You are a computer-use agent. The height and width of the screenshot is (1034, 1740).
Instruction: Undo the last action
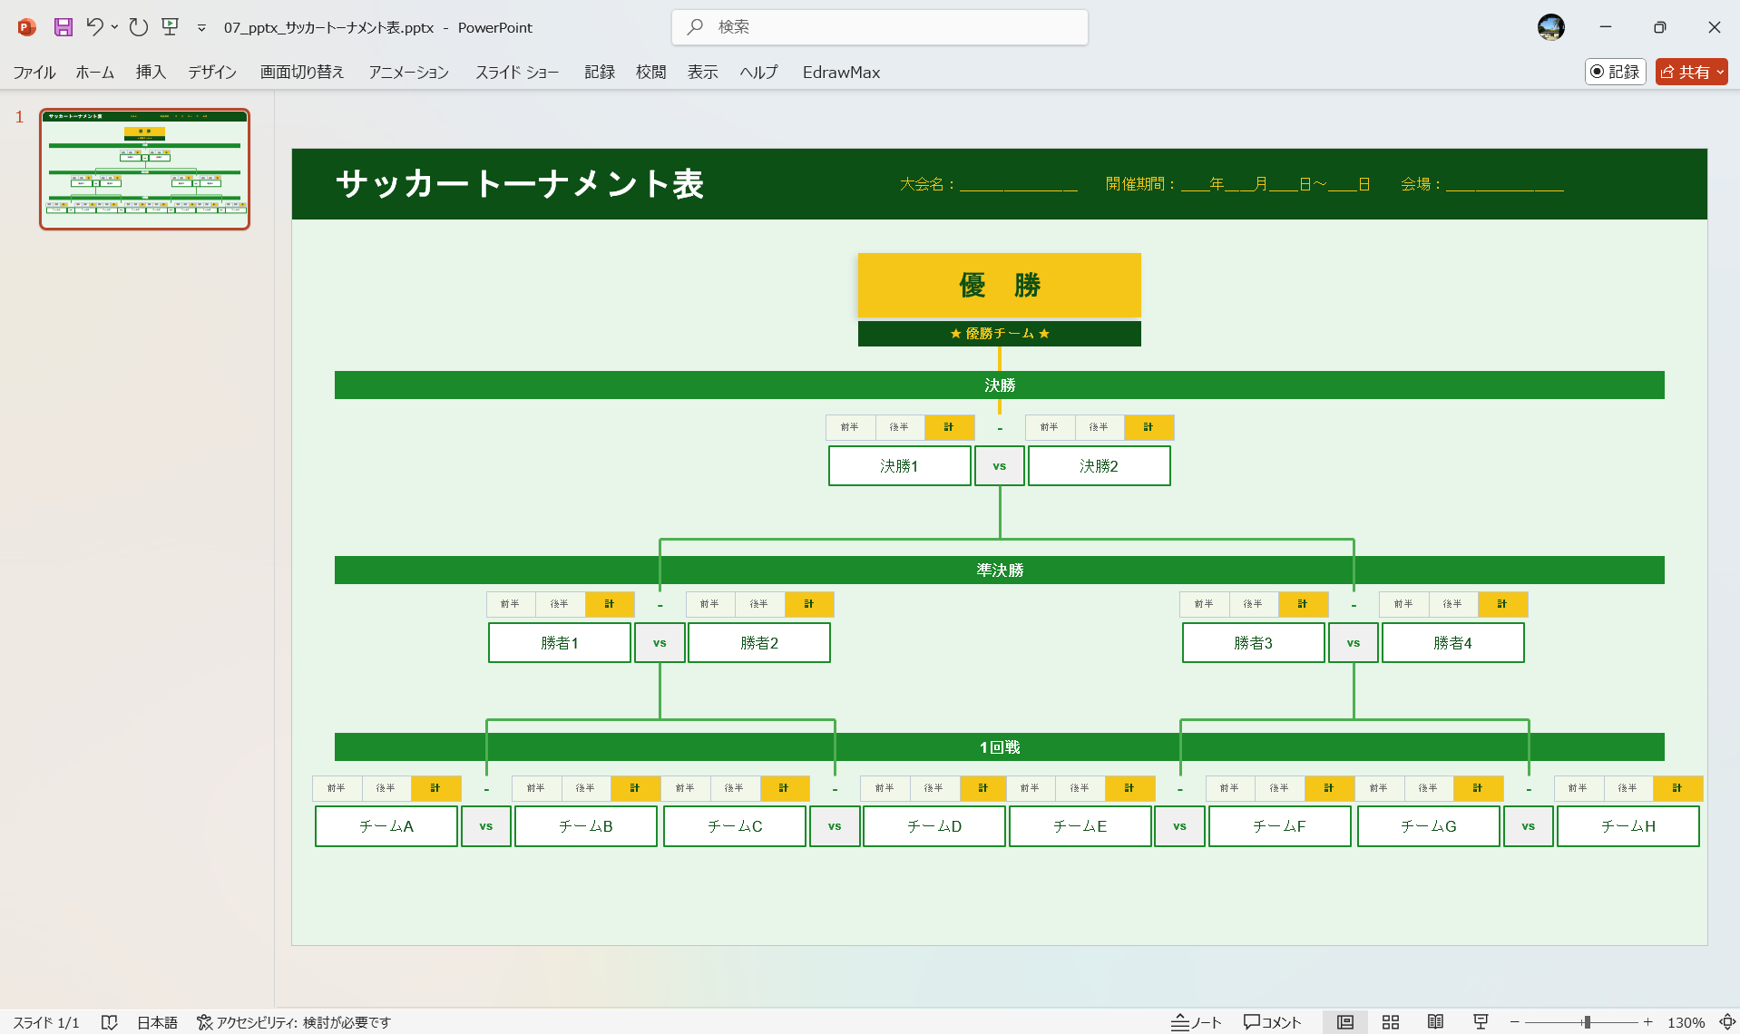95,27
